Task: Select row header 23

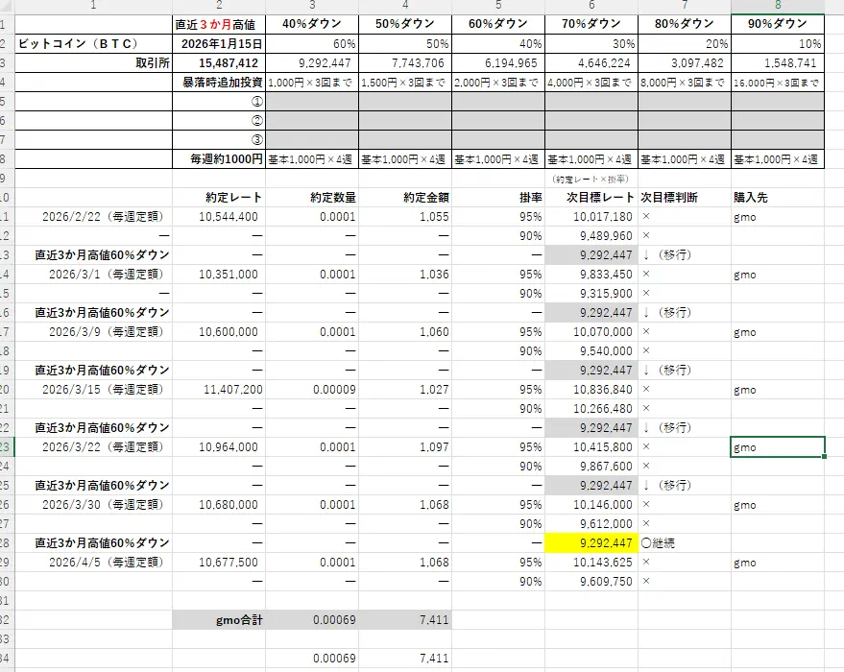Action: point(6,446)
